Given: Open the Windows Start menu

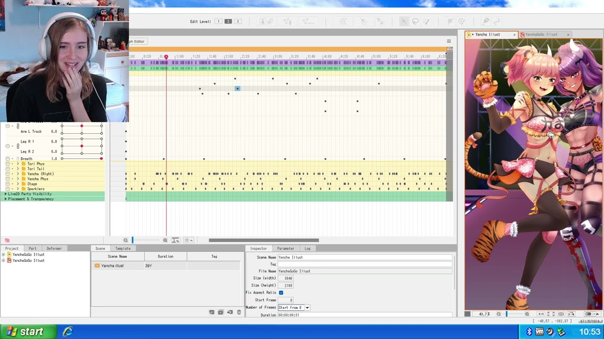Looking at the screenshot, I should [28, 332].
